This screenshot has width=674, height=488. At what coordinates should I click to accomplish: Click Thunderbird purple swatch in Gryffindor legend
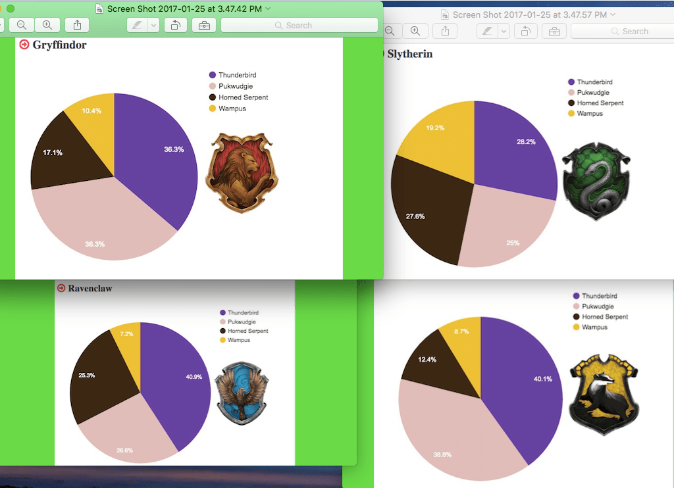pyautogui.click(x=213, y=75)
